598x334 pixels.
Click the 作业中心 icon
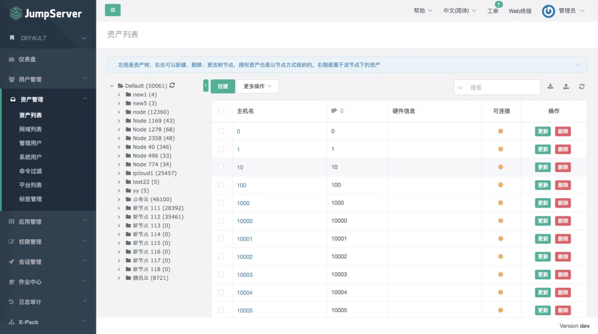[12, 282]
